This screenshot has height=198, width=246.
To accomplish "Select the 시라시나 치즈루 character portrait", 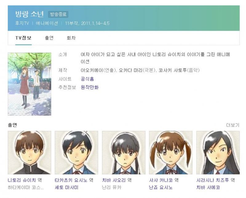I will 218,153.
